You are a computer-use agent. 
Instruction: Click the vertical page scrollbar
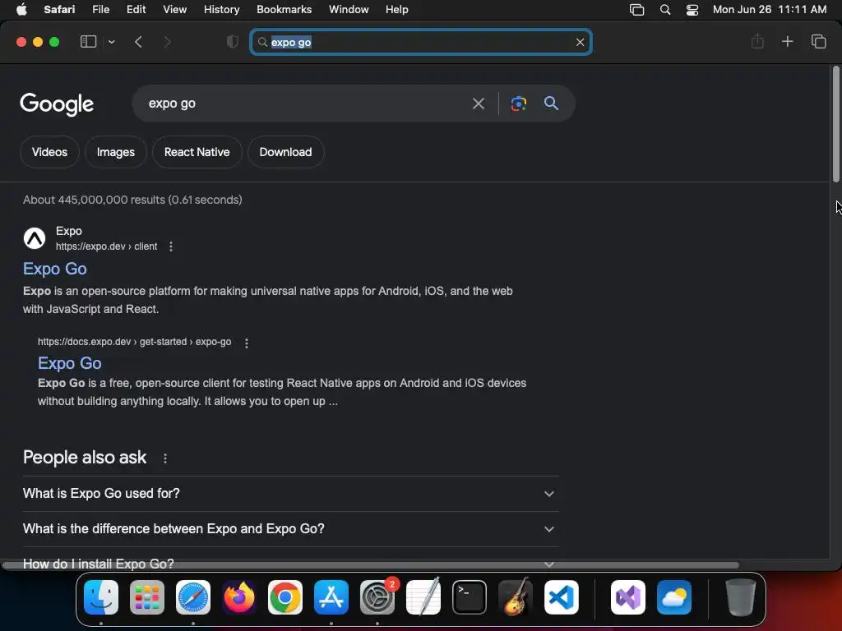836,124
